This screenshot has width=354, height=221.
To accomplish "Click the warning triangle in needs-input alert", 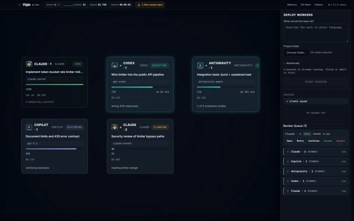I will (139, 5).
